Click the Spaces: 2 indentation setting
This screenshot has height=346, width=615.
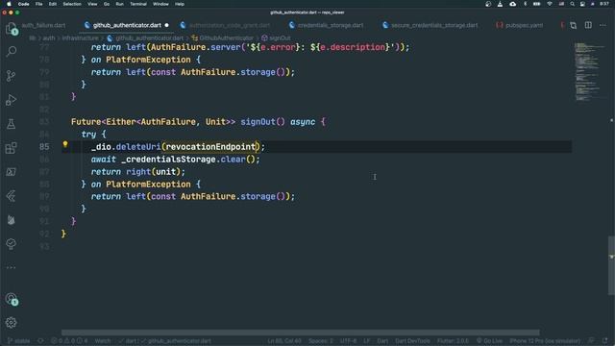point(320,341)
